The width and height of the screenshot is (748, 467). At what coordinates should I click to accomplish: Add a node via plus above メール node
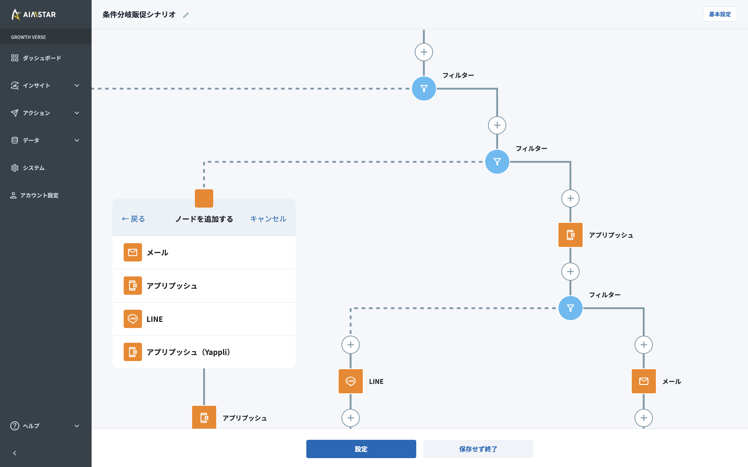(643, 345)
